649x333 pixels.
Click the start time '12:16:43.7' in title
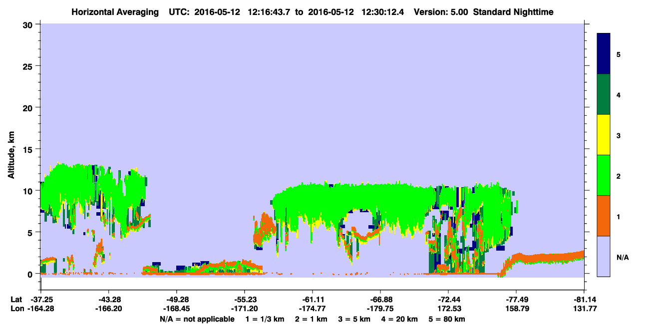pyautogui.click(x=269, y=11)
